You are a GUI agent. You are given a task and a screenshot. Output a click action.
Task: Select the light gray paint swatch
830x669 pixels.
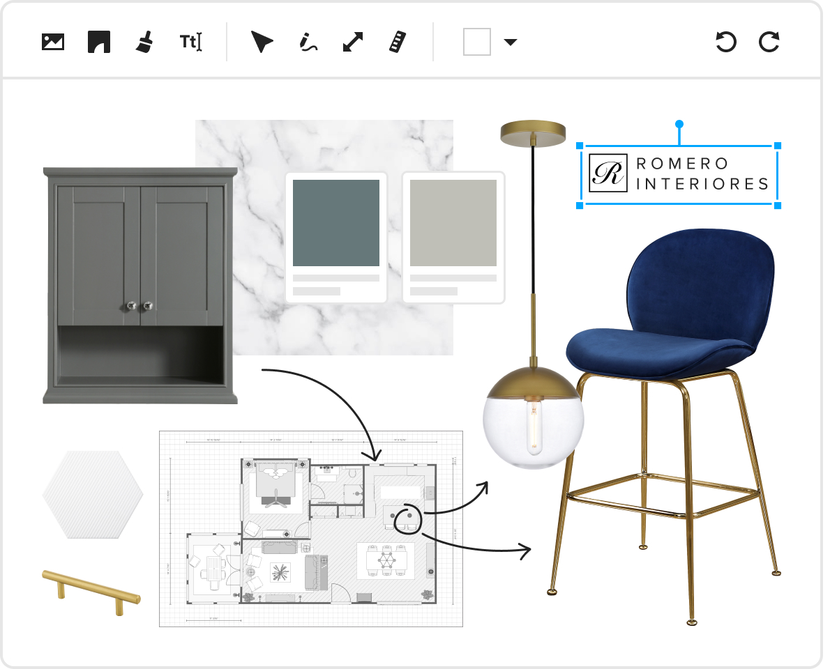tap(453, 223)
